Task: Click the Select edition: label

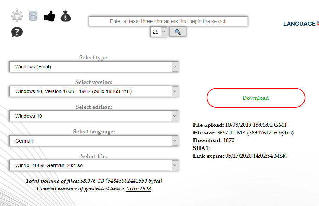Action: click(x=94, y=107)
